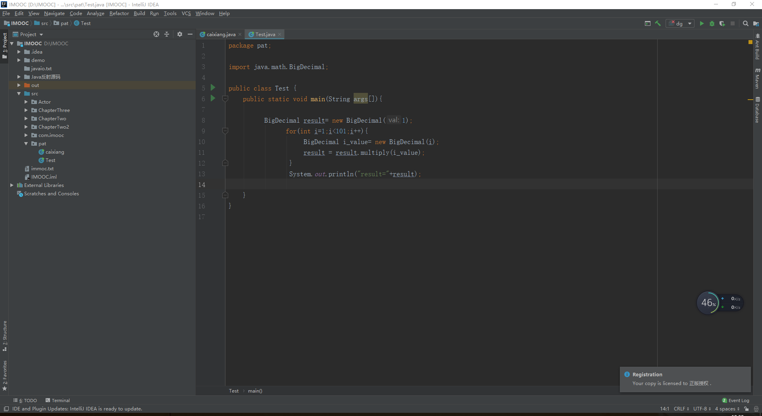
Task: Open the Analyze menu
Action: point(96,13)
